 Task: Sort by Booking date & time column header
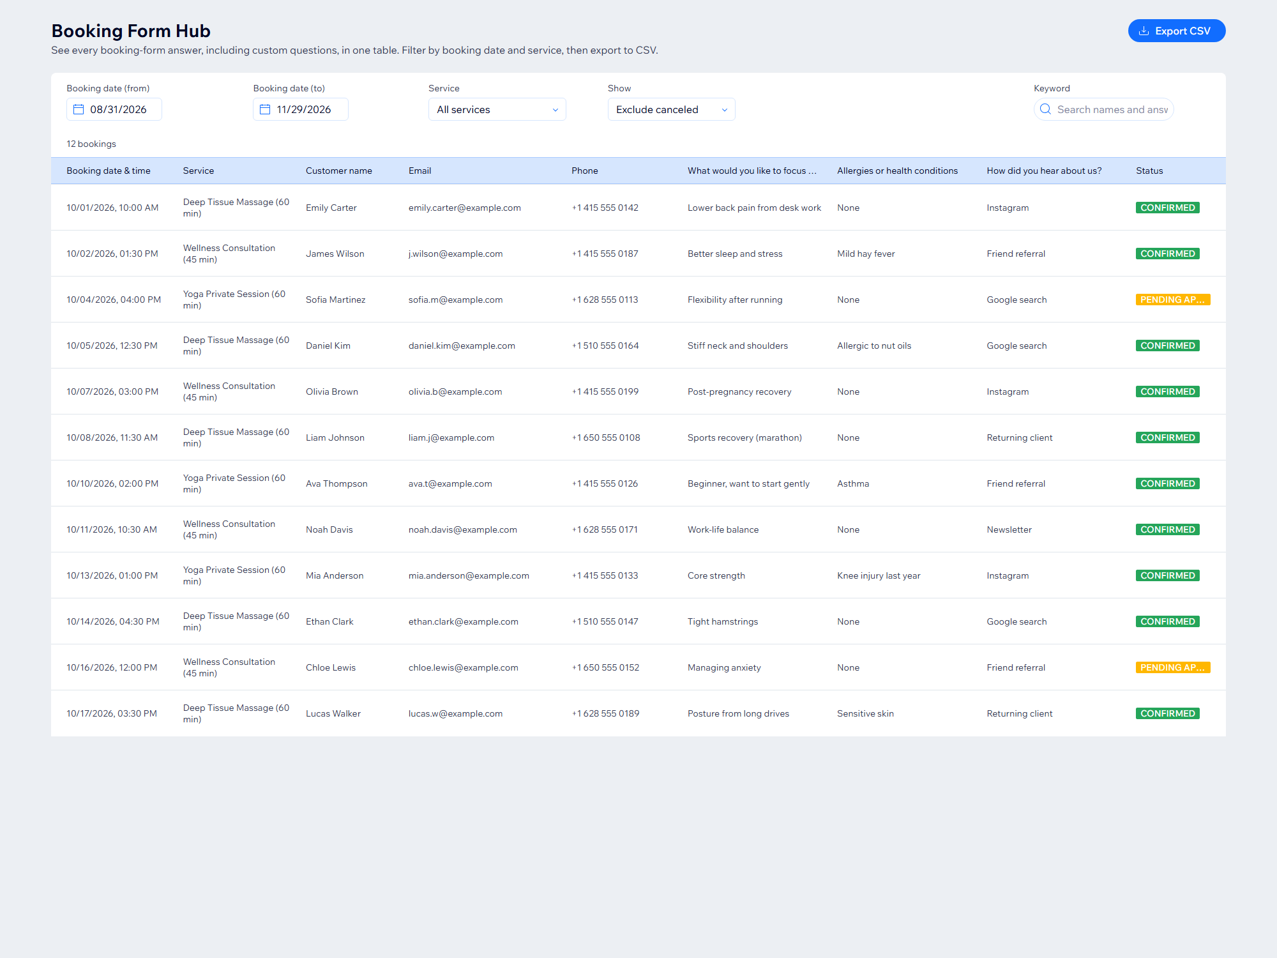pyautogui.click(x=109, y=171)
